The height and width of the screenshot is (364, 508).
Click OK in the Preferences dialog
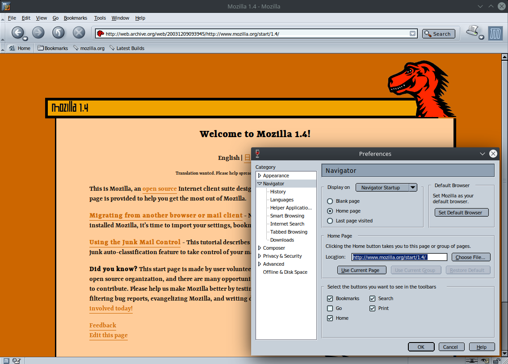(421, 347)
